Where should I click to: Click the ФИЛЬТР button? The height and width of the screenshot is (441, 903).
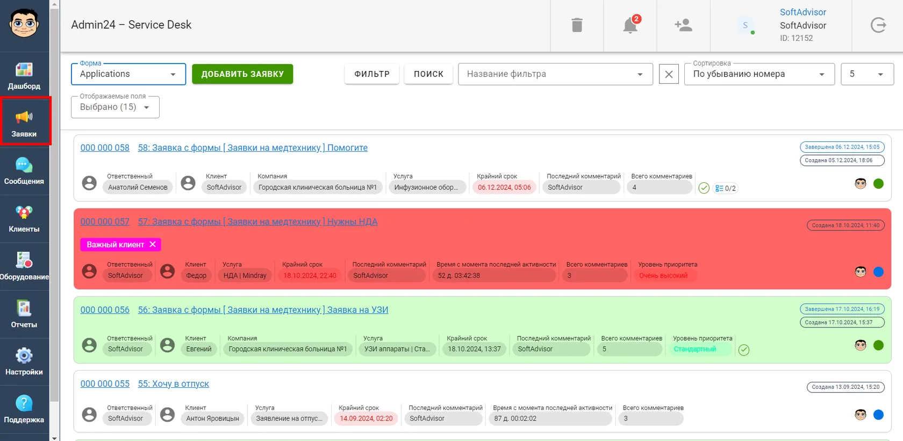(372, 74)
